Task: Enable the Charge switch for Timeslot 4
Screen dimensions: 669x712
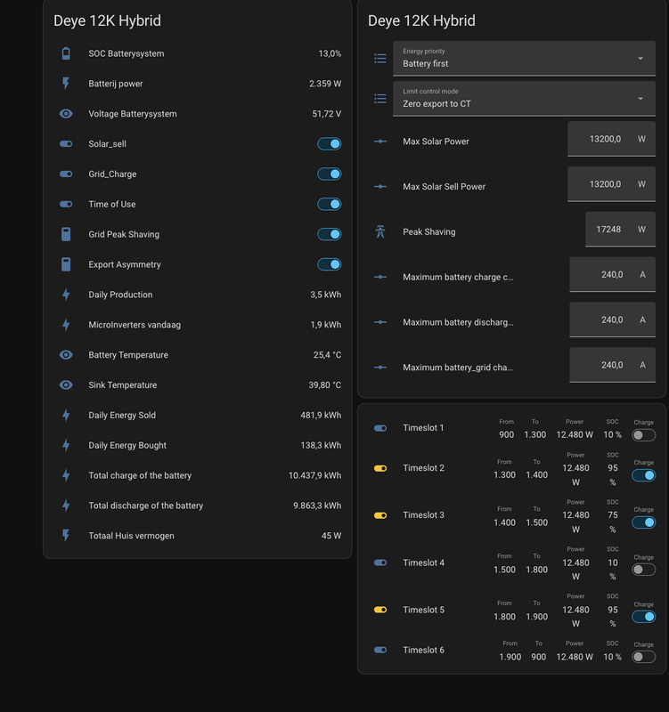Action: pyautogui.click(x=643, y=570)
